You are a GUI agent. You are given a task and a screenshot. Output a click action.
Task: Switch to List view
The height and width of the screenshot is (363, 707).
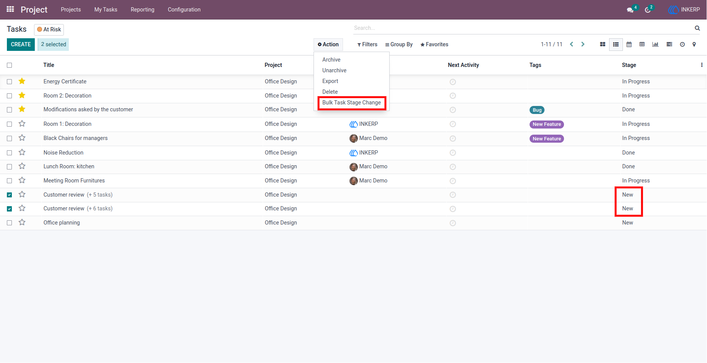point(616,44)
